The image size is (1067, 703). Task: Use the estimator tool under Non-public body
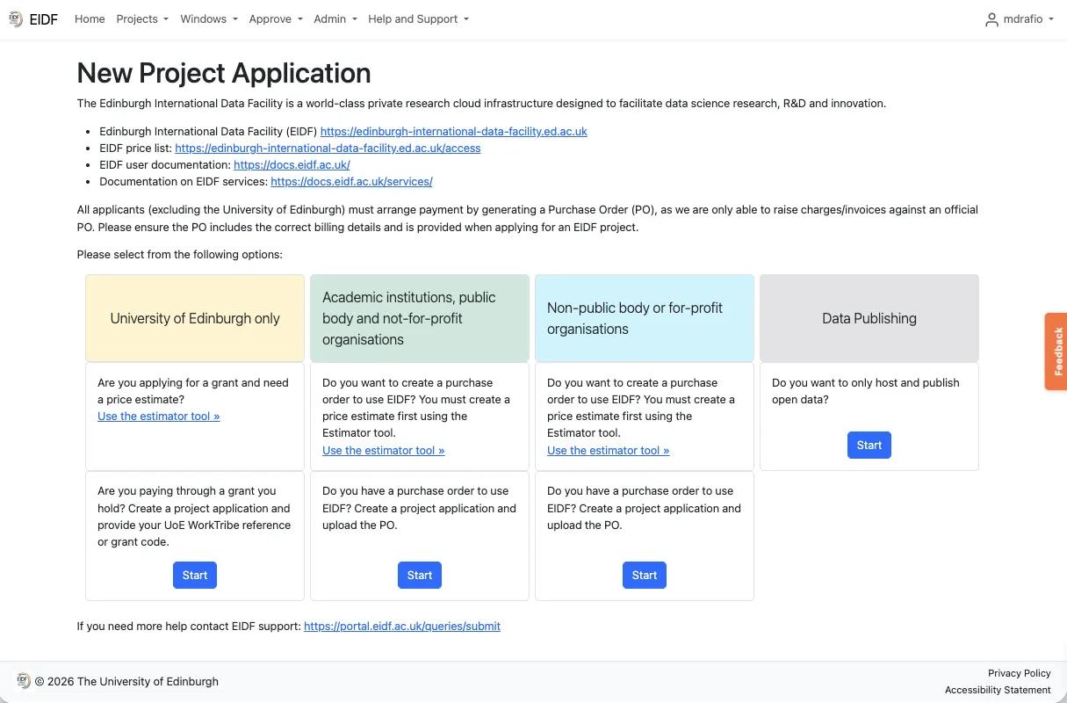click(x=609, y=450)
